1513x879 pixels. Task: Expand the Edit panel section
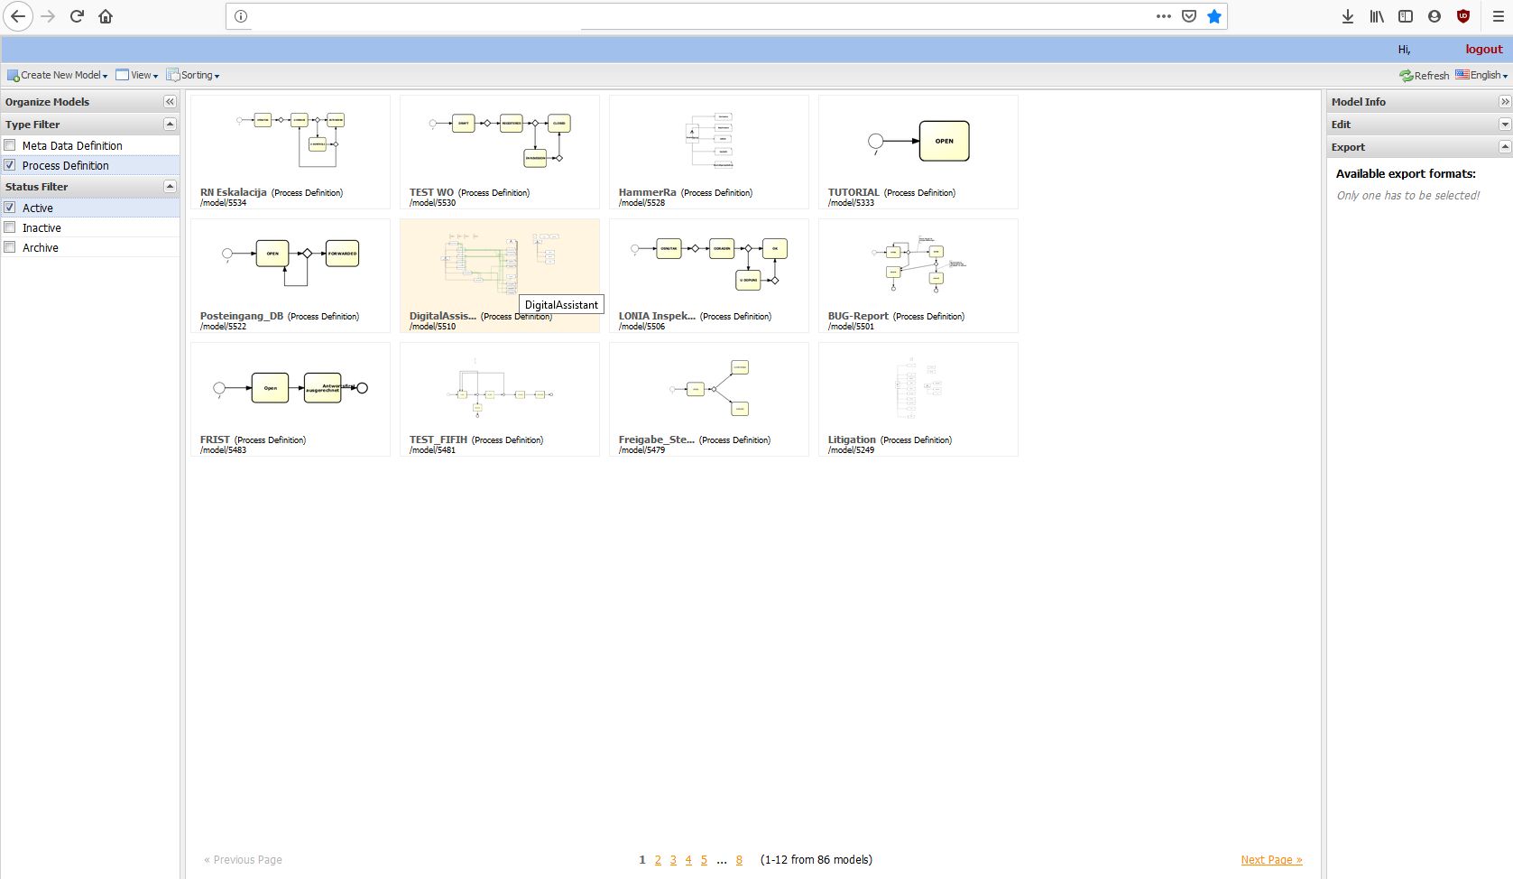[1505, 124]
